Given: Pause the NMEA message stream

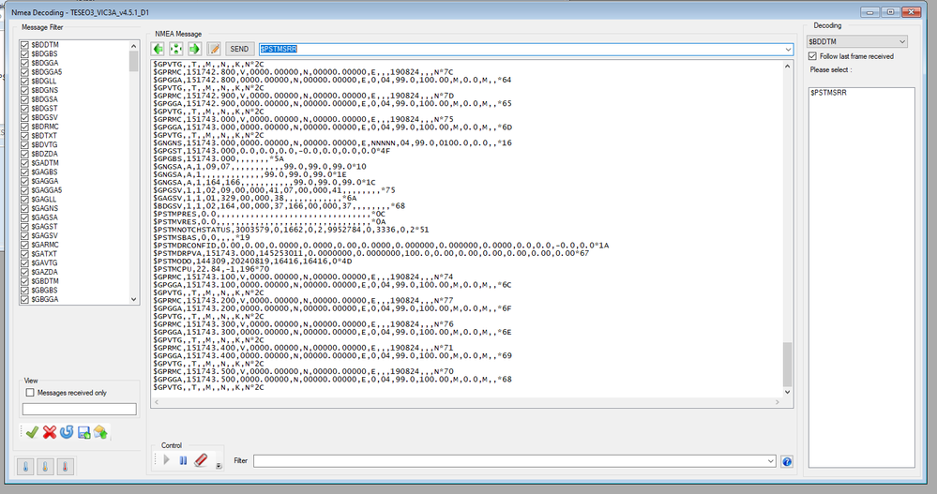Looking at the screenshot, I should [x=184, y=460].
